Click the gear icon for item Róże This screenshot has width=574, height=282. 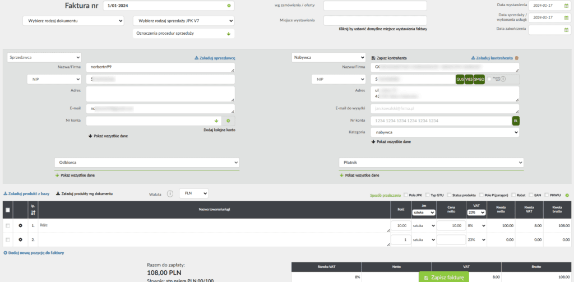[20, 225]
